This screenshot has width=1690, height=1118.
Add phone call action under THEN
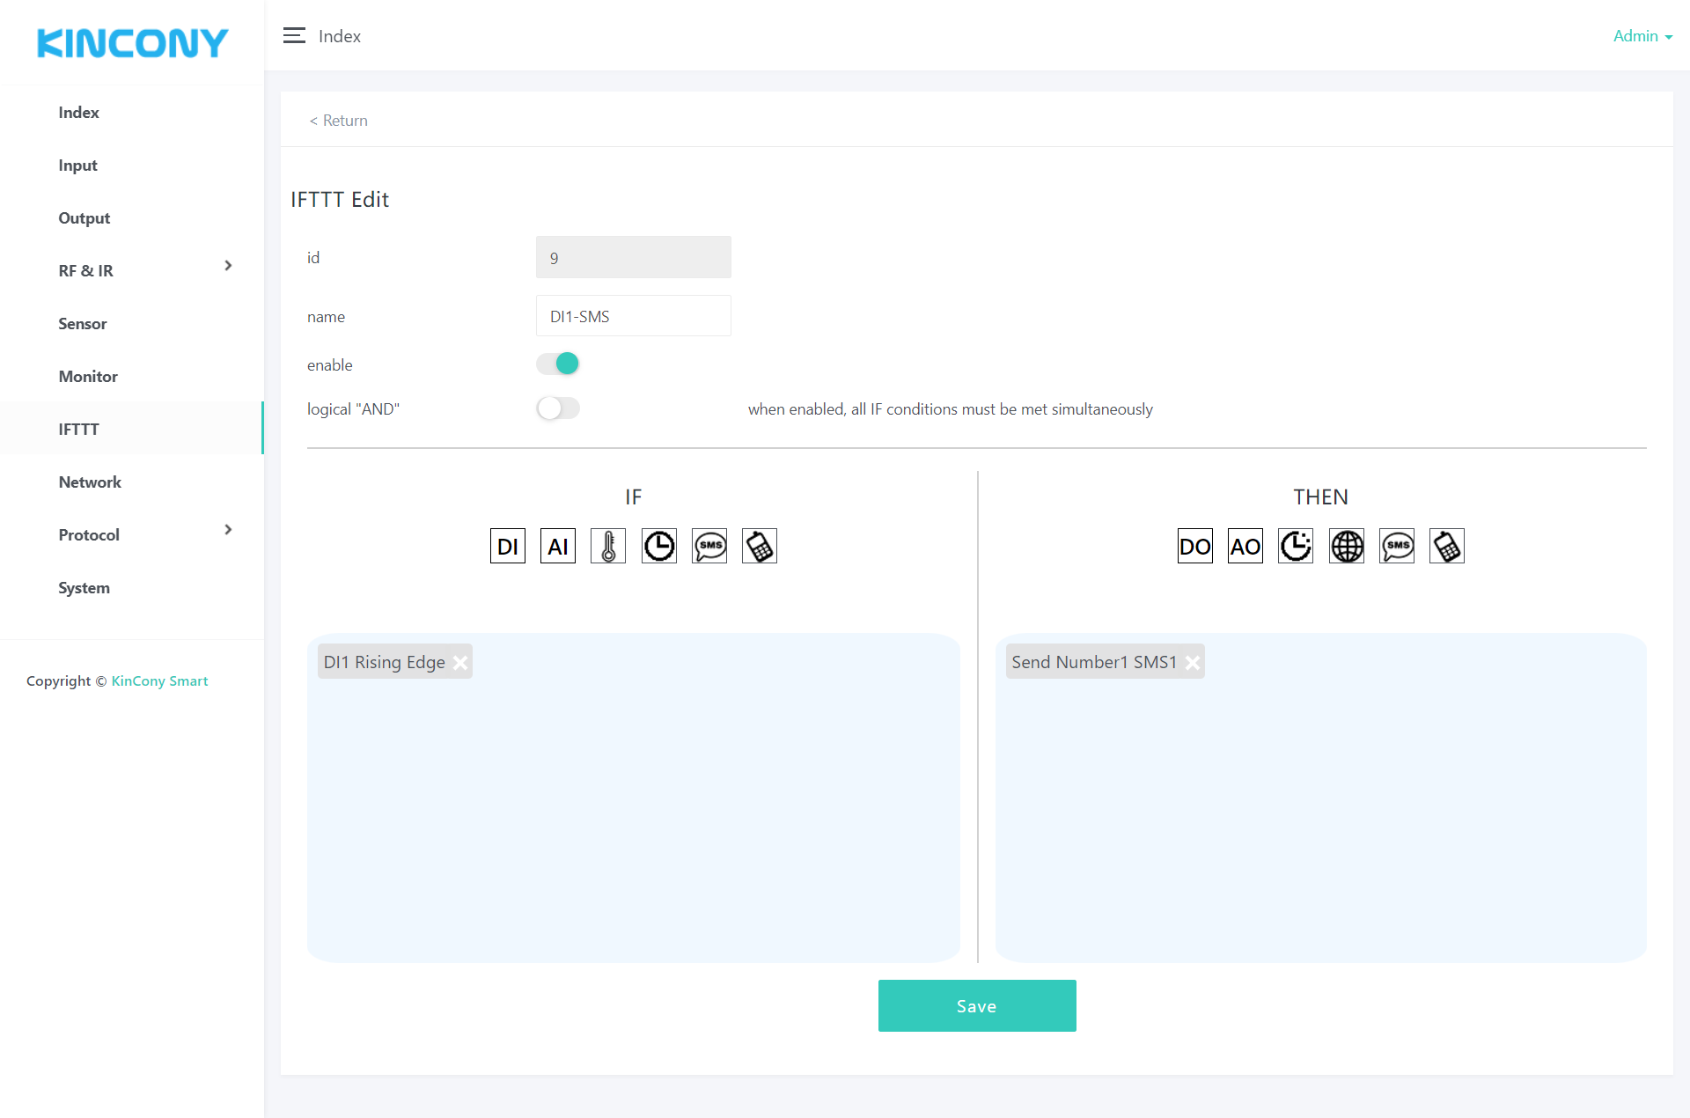[x=1446, y=546]
